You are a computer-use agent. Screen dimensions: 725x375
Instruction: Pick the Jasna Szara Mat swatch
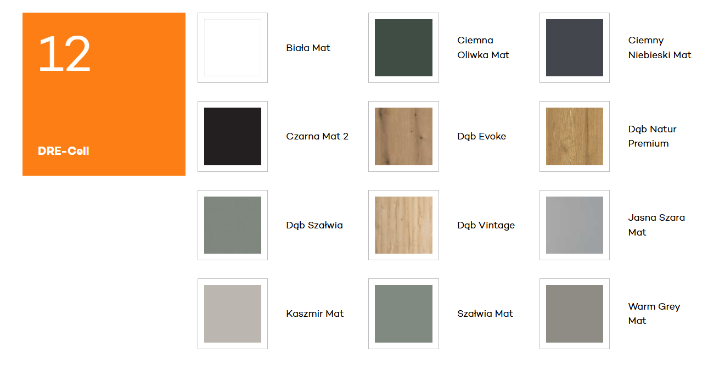point(575,225)
